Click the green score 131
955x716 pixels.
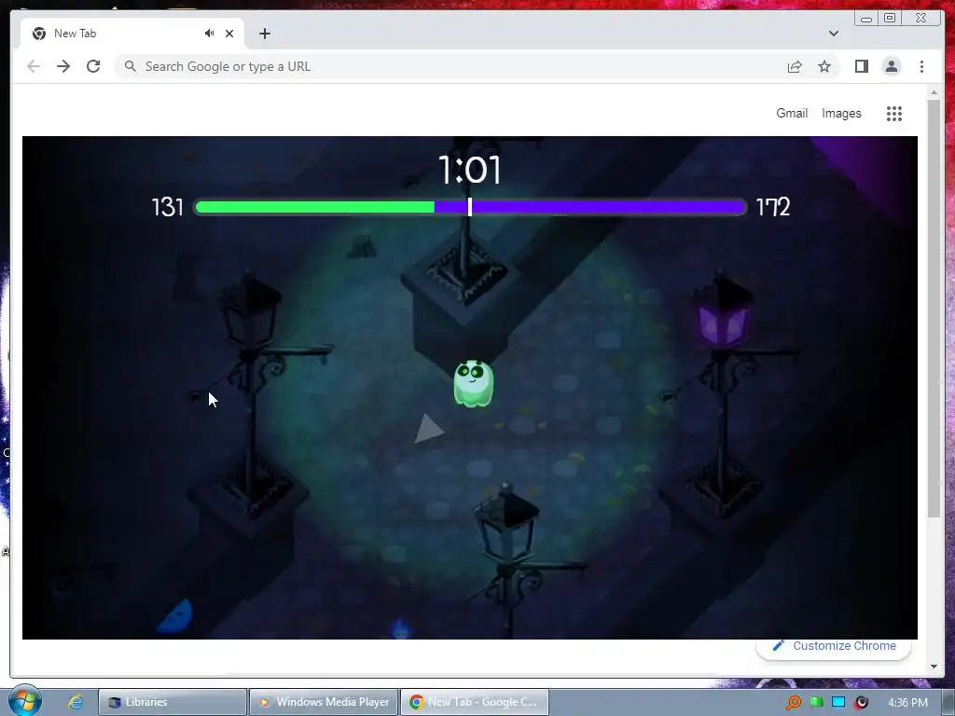tap(168, 207)
